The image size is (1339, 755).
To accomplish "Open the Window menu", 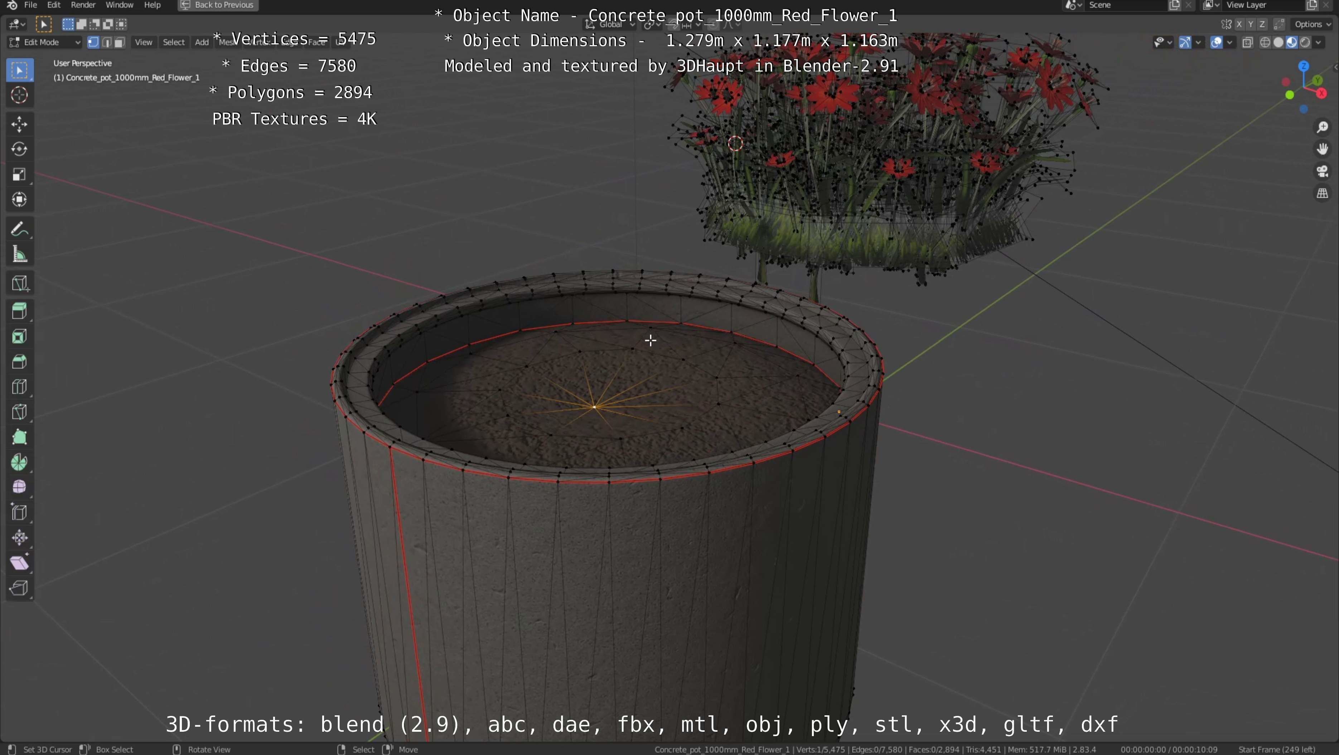I will (x=119, y=5).
